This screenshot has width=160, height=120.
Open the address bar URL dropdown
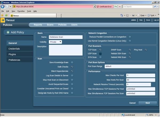coord(94,6)
